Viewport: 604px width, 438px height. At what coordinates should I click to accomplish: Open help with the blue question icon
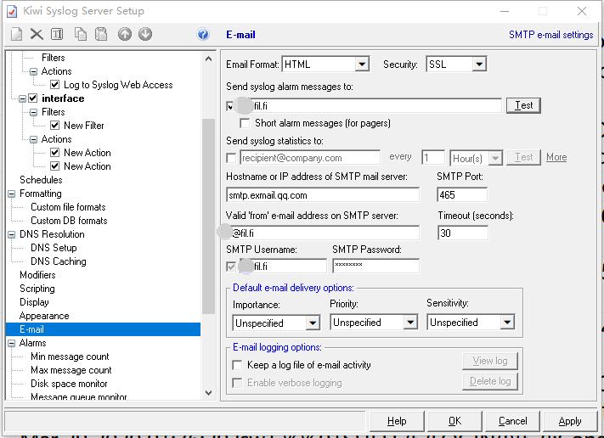(203, 35)
